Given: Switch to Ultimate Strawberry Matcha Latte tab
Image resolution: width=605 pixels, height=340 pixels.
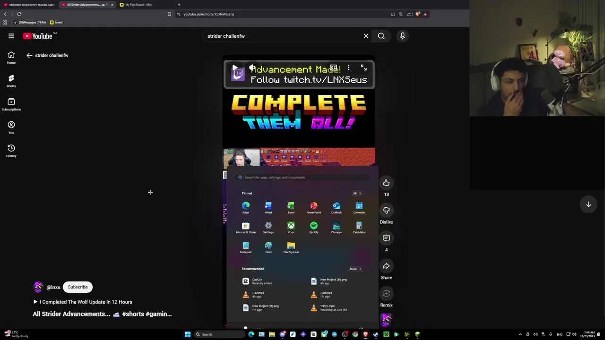Looking at the screenshot, I should pos(29,5).
